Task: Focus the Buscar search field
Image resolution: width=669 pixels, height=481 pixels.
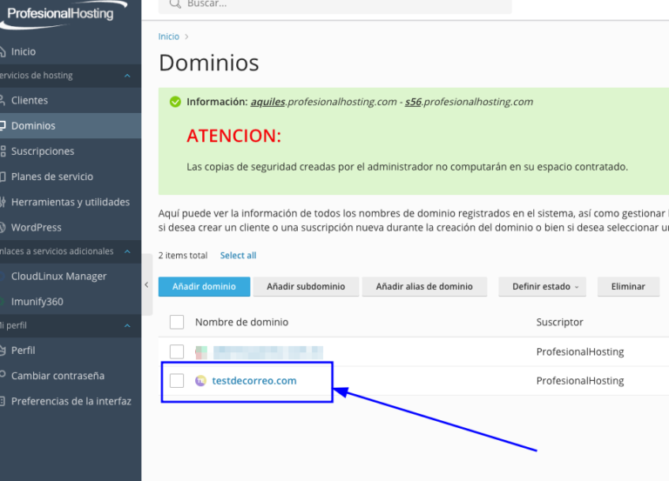Action: pos(334,5)
